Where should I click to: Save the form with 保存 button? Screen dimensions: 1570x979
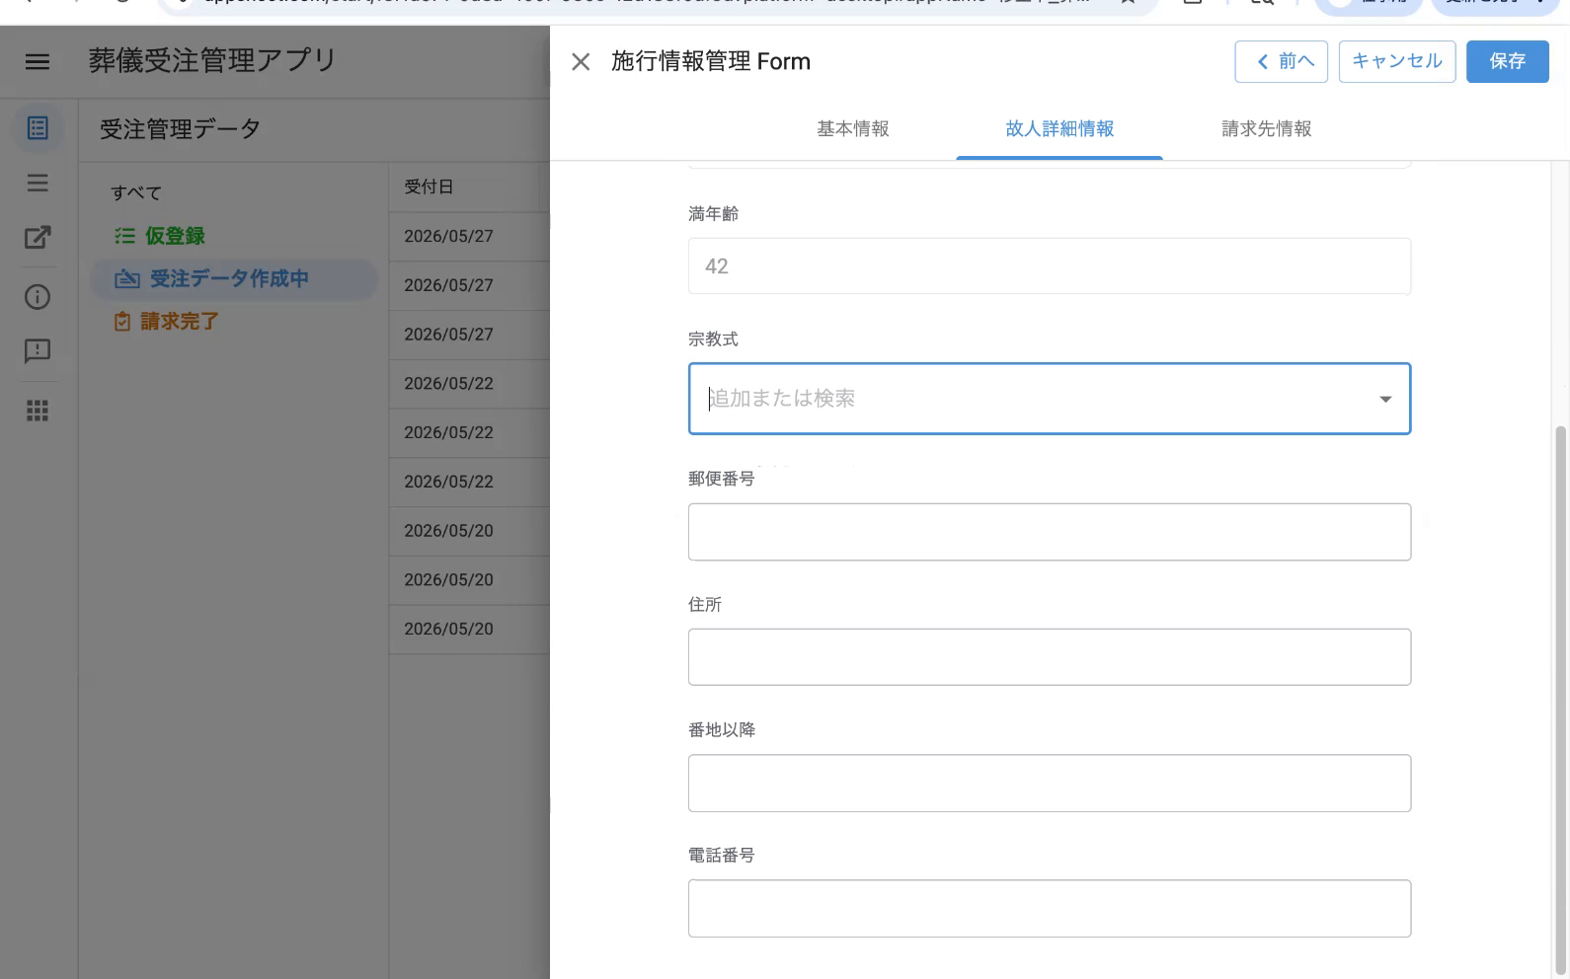point(1507,61)
